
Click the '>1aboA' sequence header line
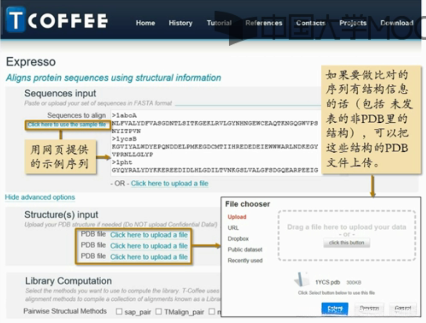[124, 116]
